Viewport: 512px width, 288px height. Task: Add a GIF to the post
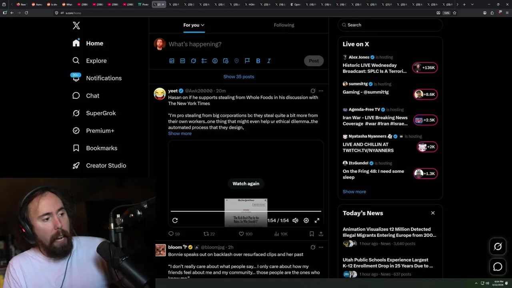click(182, 61)
